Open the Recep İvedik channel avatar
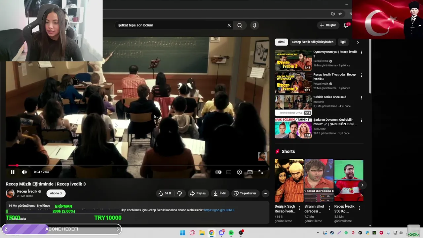The image size is (423, 238). click(10, 193)
